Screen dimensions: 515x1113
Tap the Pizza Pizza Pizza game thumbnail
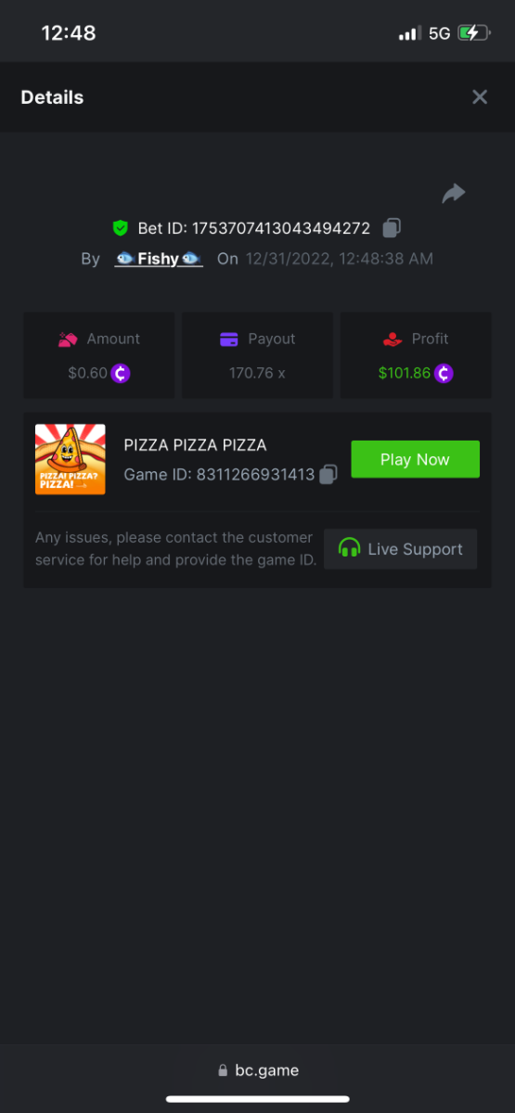(71, 459)
